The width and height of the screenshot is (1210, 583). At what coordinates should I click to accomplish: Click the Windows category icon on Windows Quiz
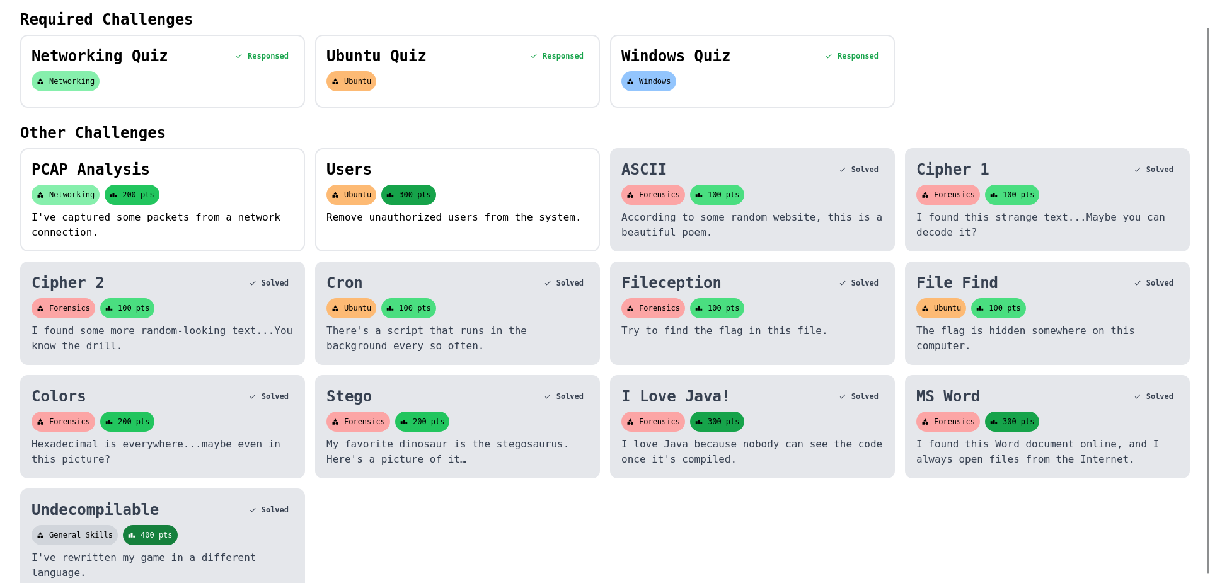click(630, 82)
